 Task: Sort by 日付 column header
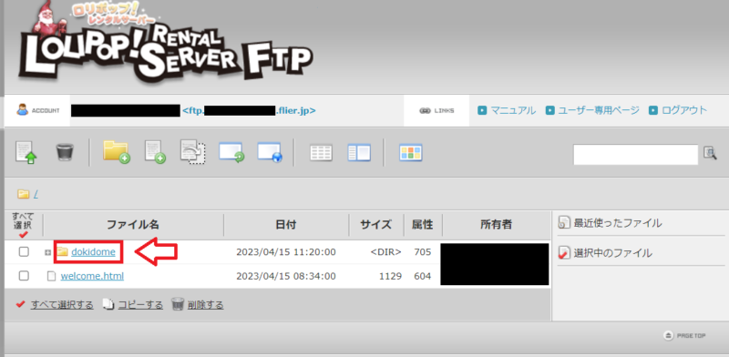pos(286,225)
